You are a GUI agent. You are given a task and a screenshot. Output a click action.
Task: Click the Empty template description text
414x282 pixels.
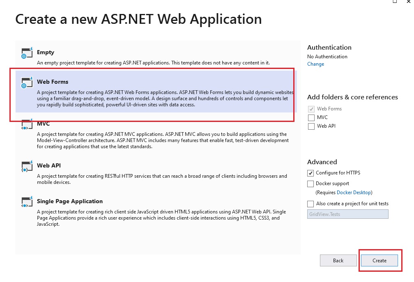point(154,63)
